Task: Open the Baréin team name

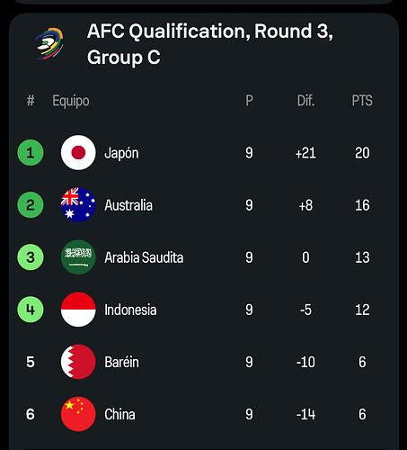Action: (x=121, y=362)
